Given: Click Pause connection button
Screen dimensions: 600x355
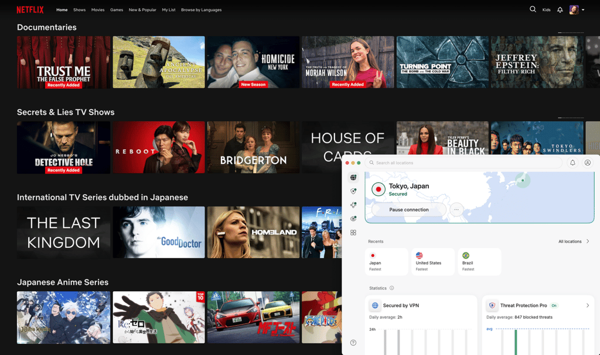Looking at the screenshot, I should tap(408, 209).
